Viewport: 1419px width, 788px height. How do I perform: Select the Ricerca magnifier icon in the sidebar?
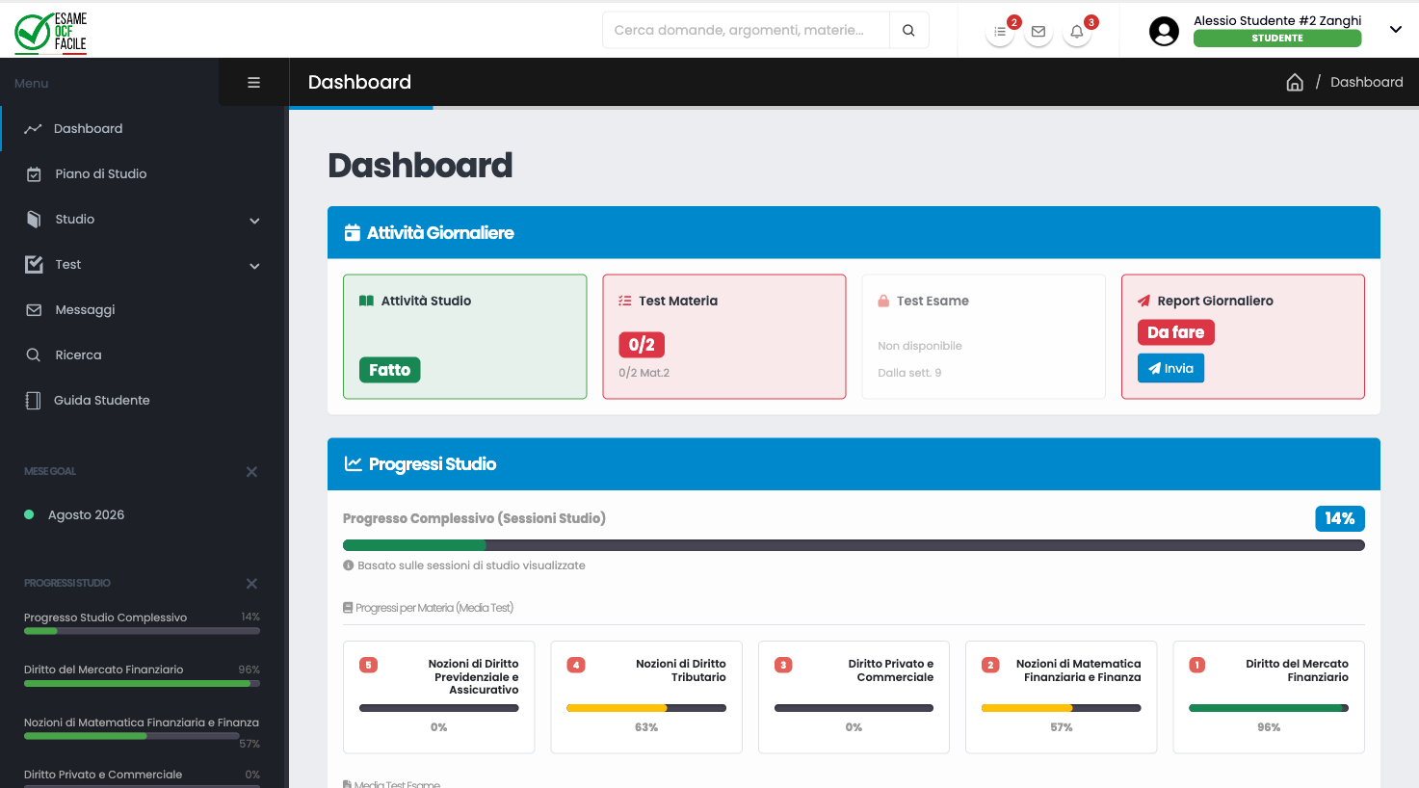point(32,355)
